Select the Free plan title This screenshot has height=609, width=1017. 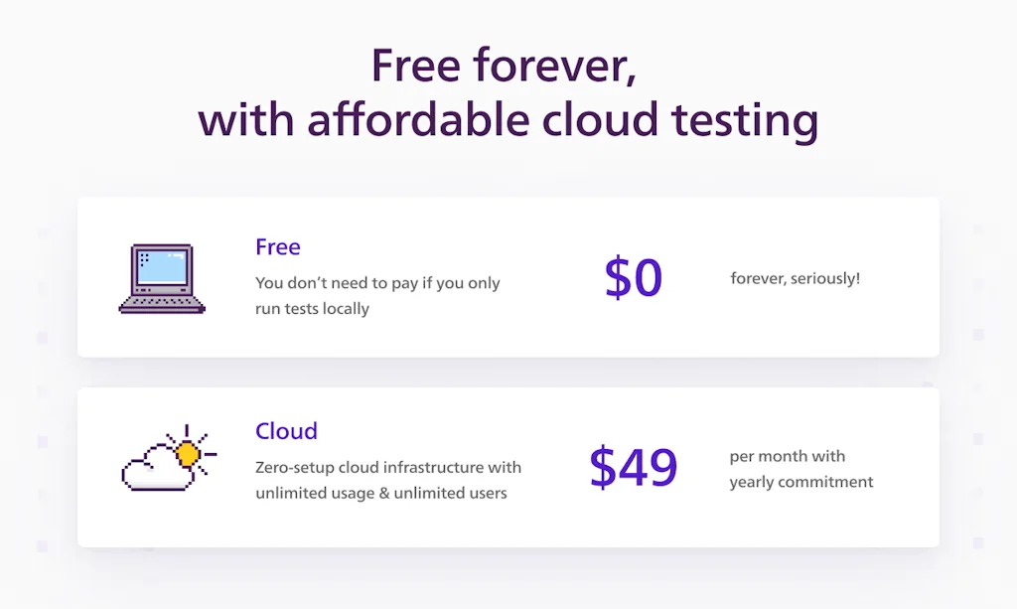coord(277,247)
